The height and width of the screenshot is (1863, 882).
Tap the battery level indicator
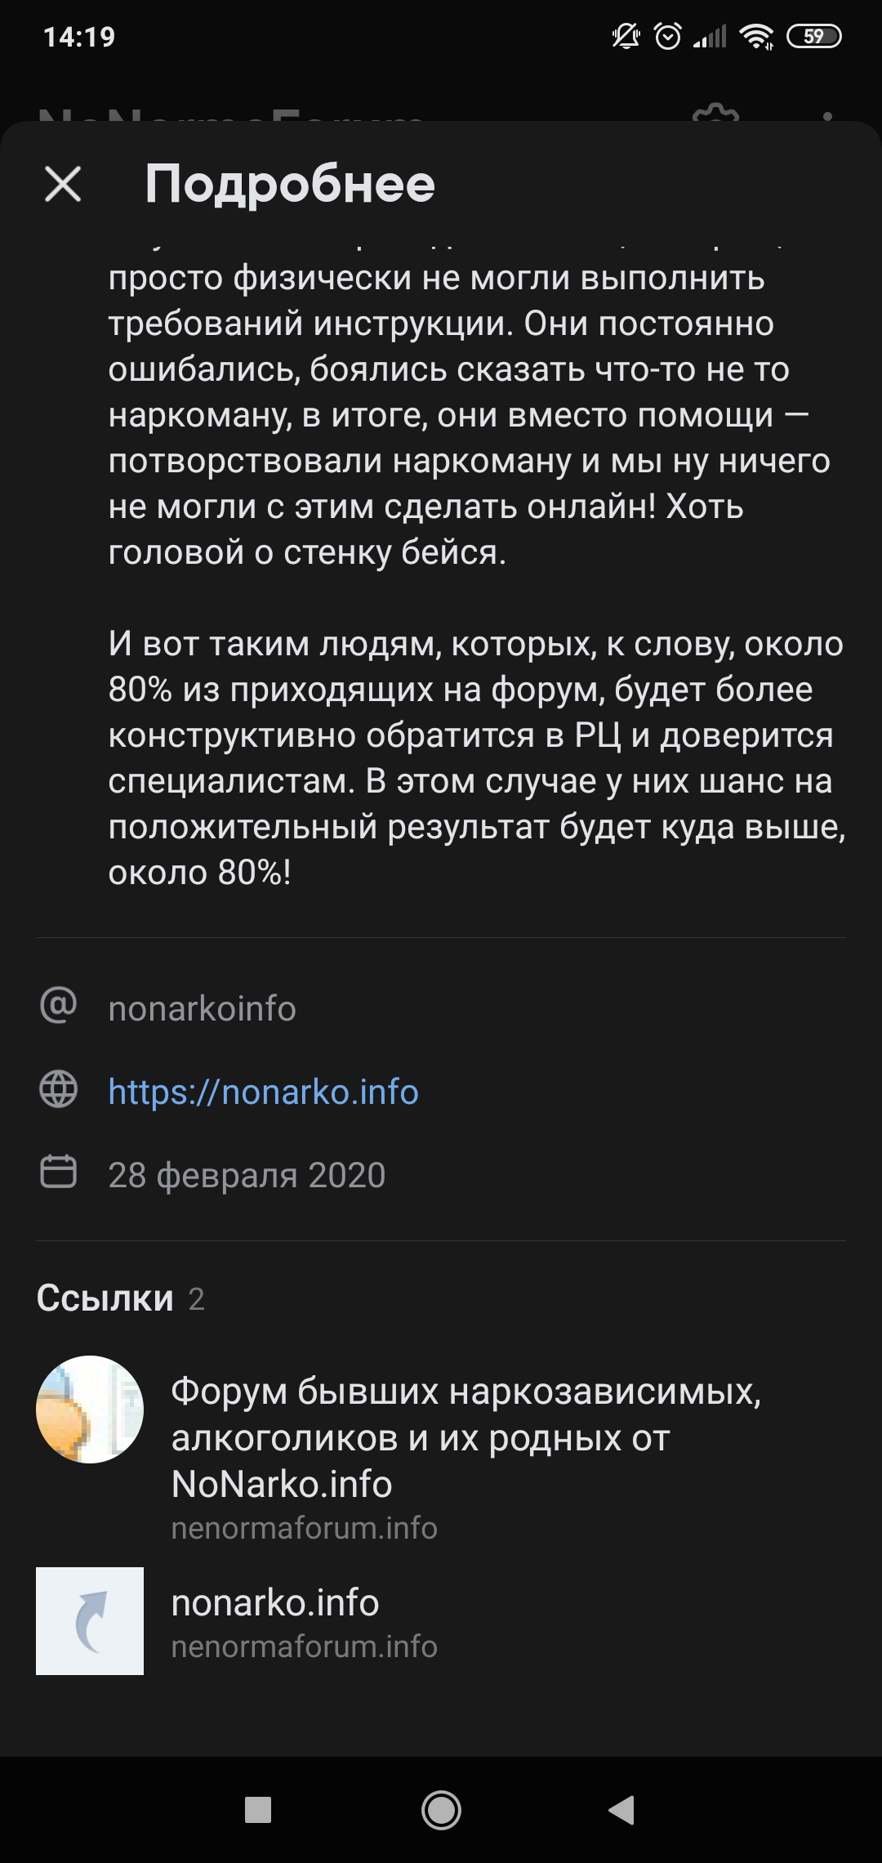[813, 37]
